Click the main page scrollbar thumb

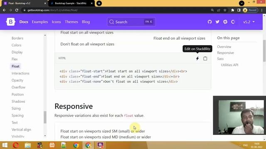coord(264,50)
